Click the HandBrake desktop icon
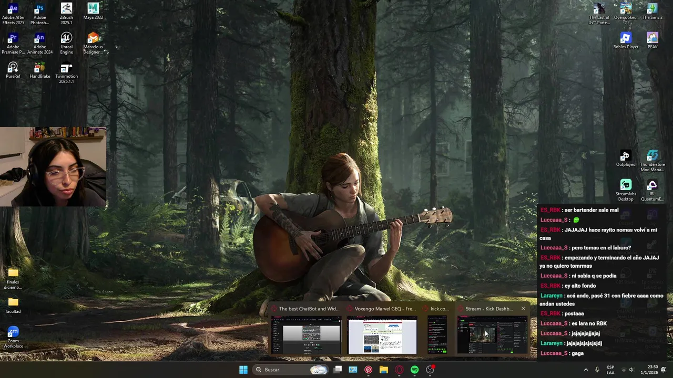673x378 pixels. tap(39, 70)
